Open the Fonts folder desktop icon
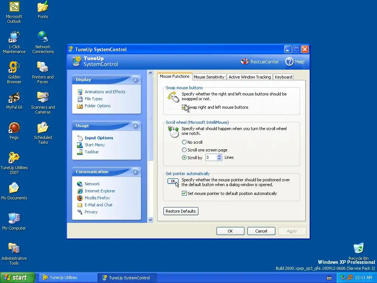Screen dimensions: 377x283 (x=43, y=7)
